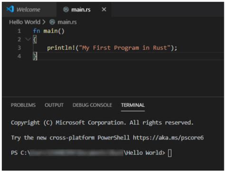The width and height of the screenshot is (225, 172).
Task: Open the OUTPUT panel tab
Action: tap(54, 105)
